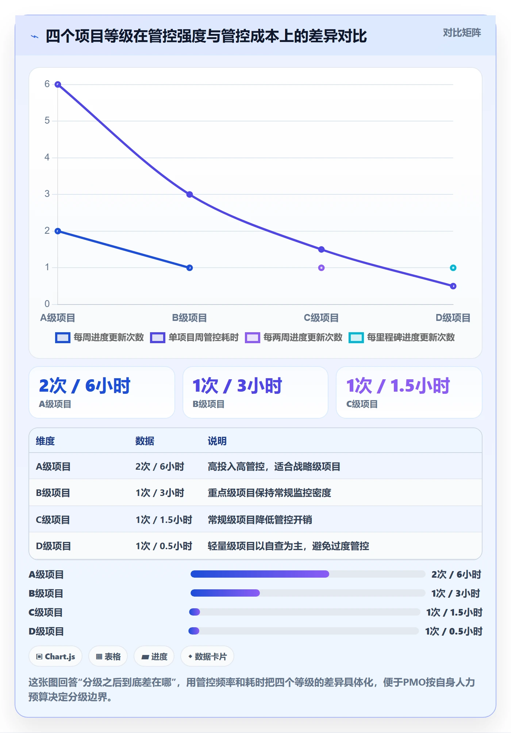This screenshot has width=511, height=733.
Task: Click the lightning icon beside the title
Action: click(x=35, y=36)
